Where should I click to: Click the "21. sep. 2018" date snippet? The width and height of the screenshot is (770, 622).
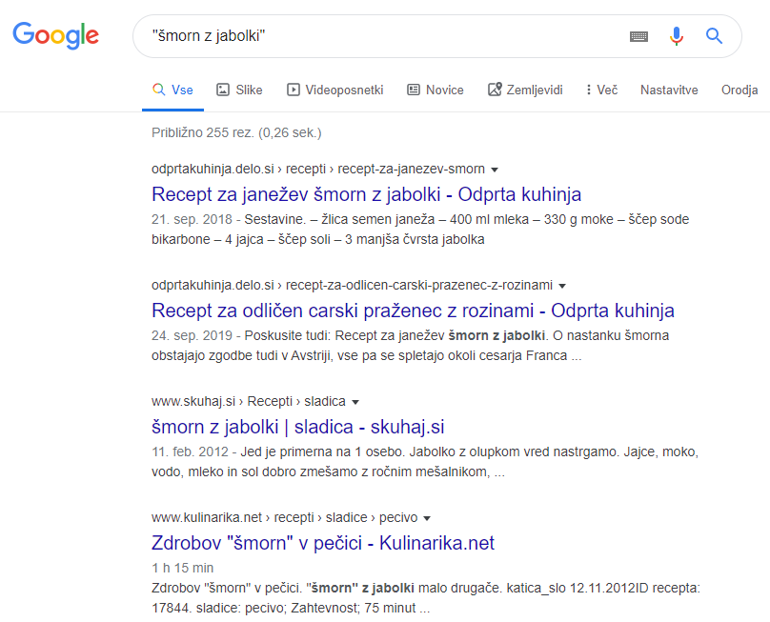[x=192, y=219]
